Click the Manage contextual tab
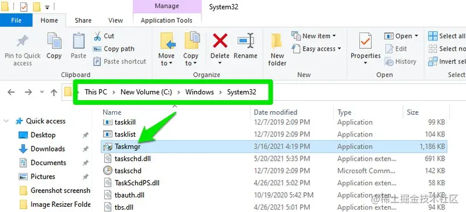Screen dimensions: 466x212 (167, 6)
